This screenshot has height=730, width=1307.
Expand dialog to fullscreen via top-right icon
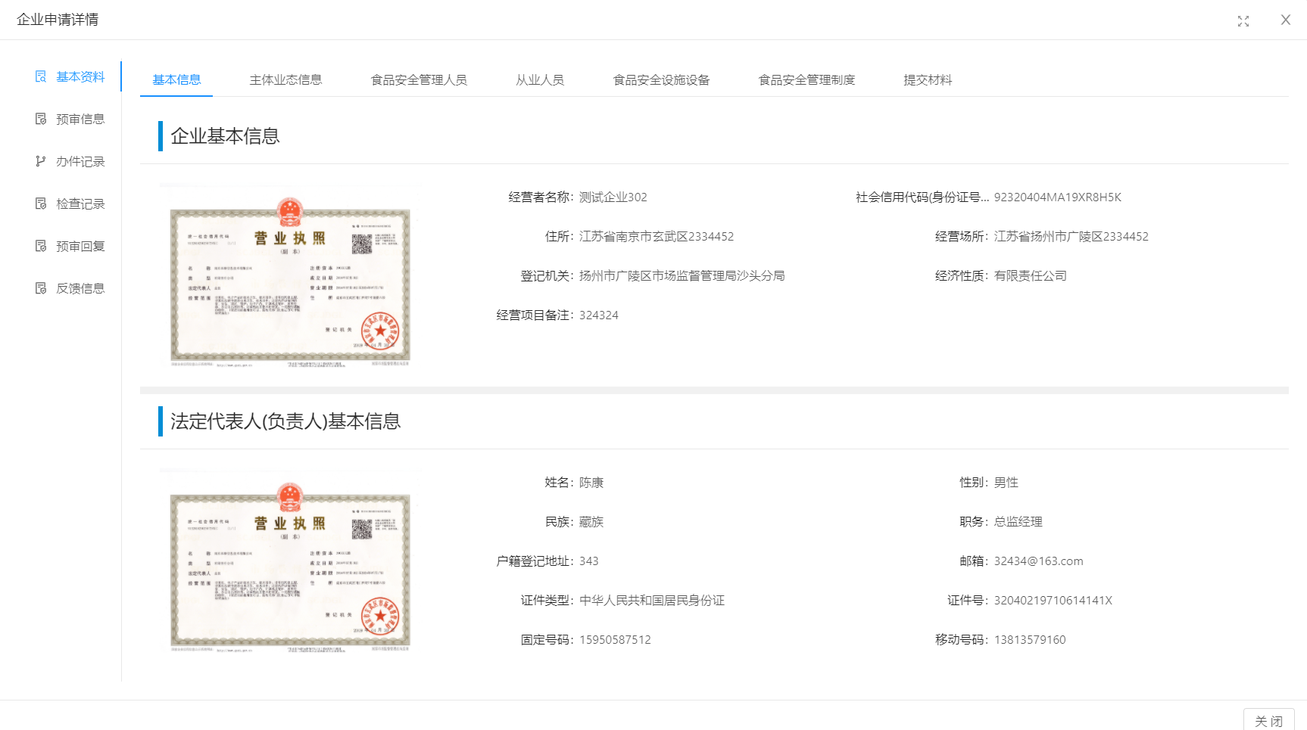pos(1243,21)
